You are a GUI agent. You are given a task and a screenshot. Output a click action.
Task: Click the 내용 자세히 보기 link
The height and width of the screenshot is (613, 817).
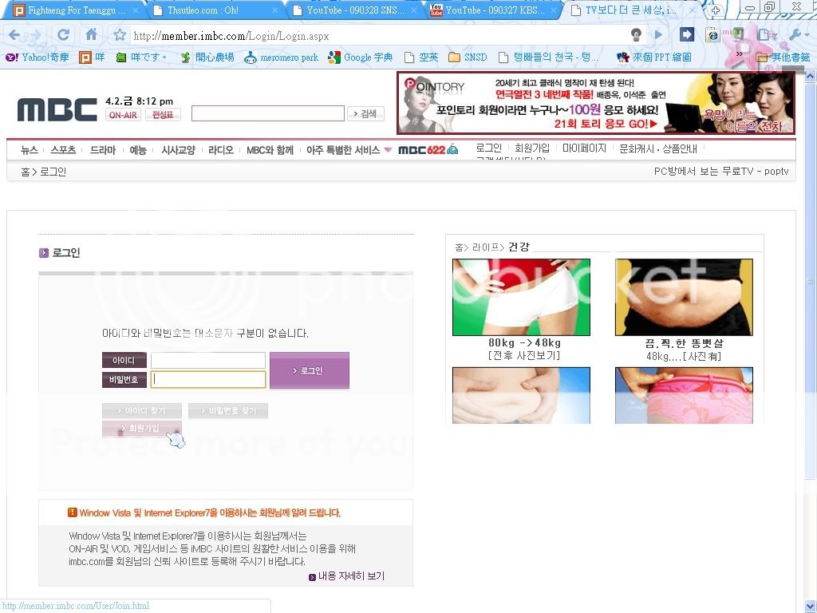pyautogui.click(x=347, y=576)
